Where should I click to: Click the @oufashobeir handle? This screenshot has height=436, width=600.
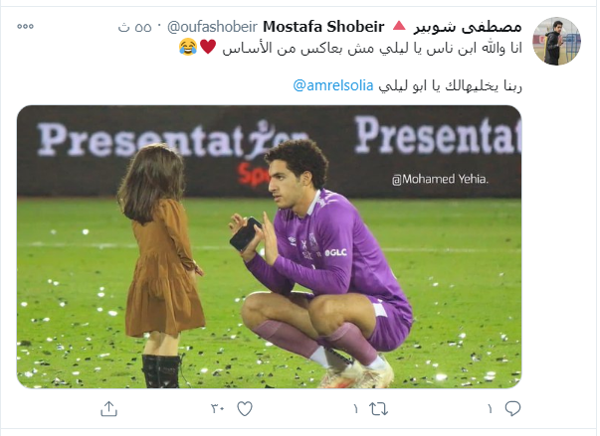pyautogui.click(x=212, y=27)
